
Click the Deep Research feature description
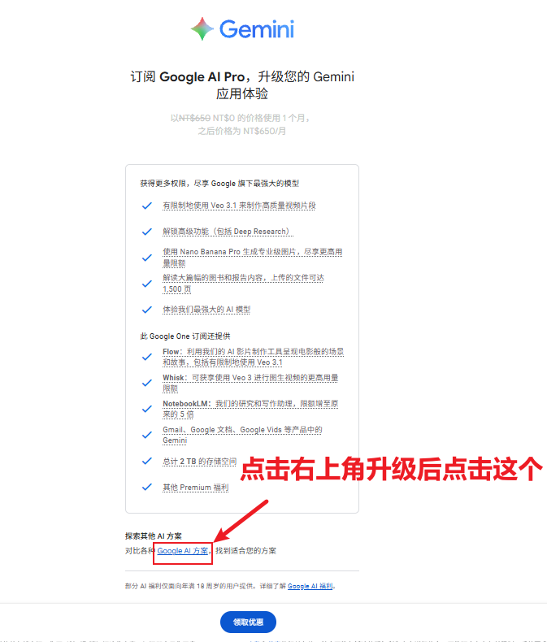228,232
